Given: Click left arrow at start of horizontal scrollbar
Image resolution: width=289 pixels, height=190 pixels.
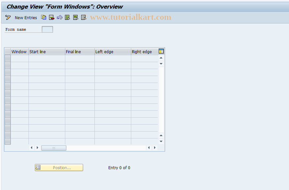Looking at the screenshot, I should click(x=31, y=148).
